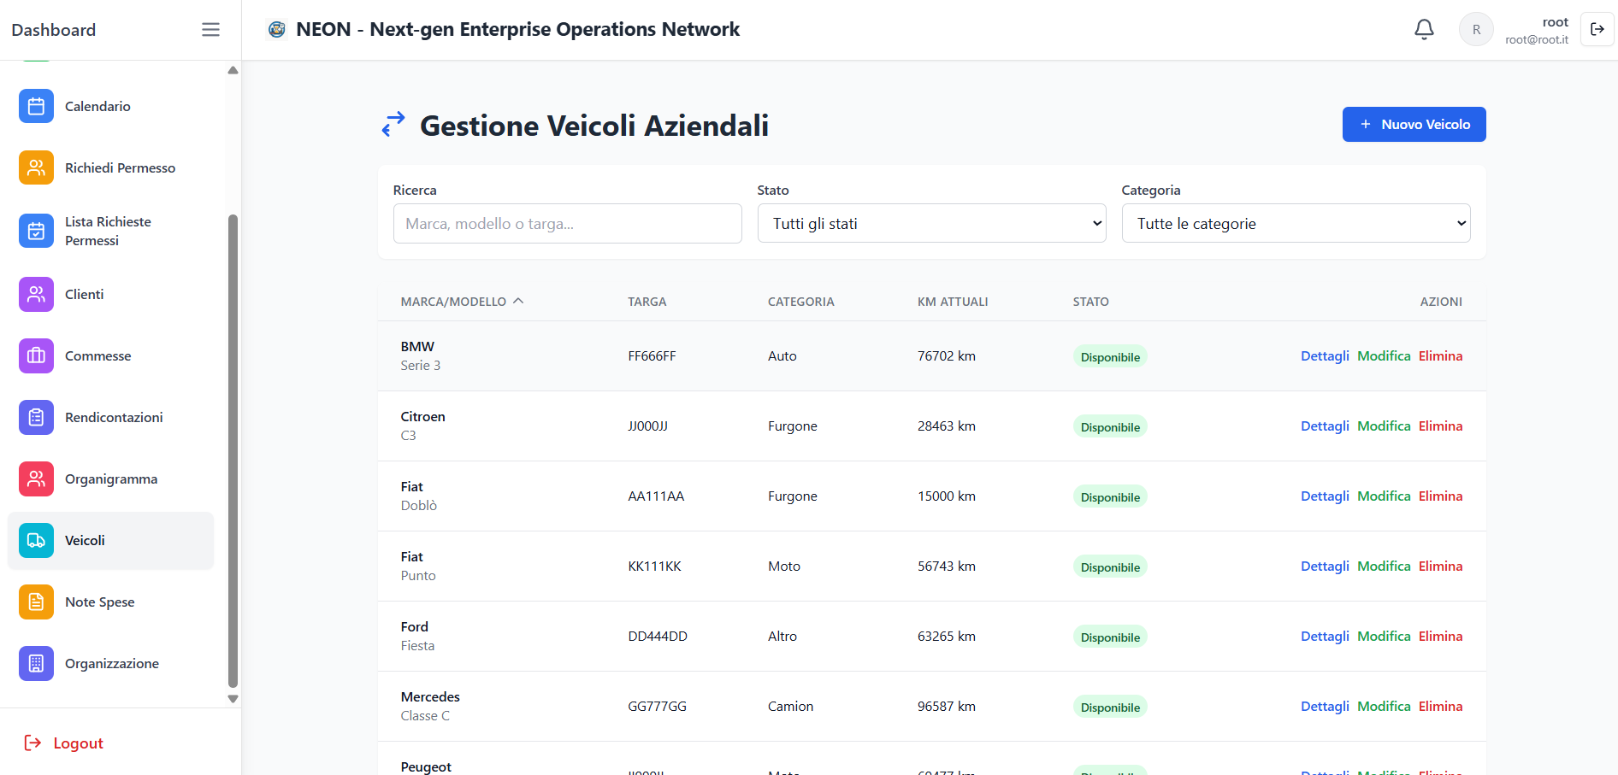
Task: Click the Nuovo Veicolo button
Action: (x=1413, y=124)
